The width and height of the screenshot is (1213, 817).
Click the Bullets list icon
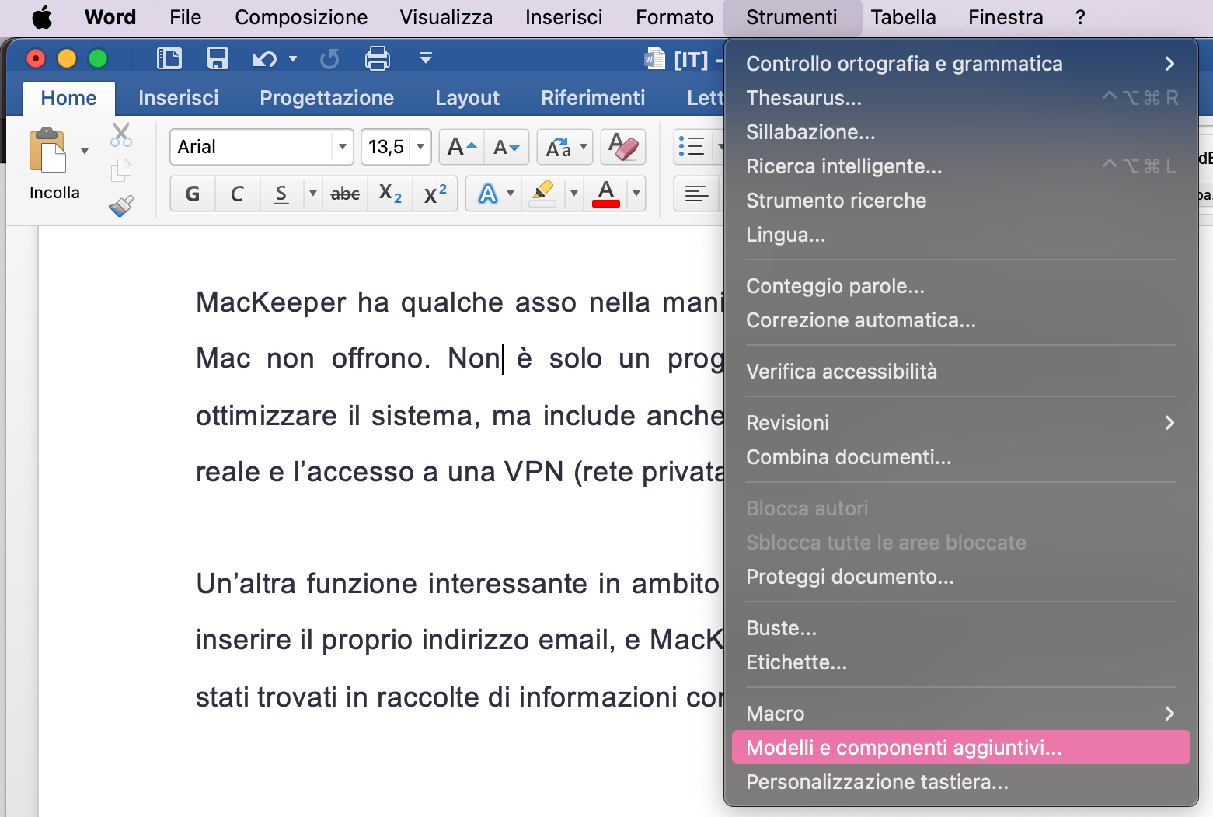point(691,146)
